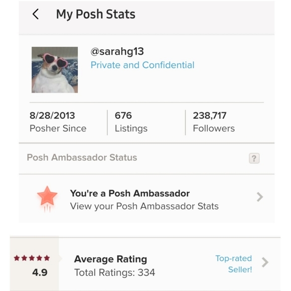Open the Top-rated Seller! link
Image resolution: width=291 pixels, height=291 pixels.
234,264
